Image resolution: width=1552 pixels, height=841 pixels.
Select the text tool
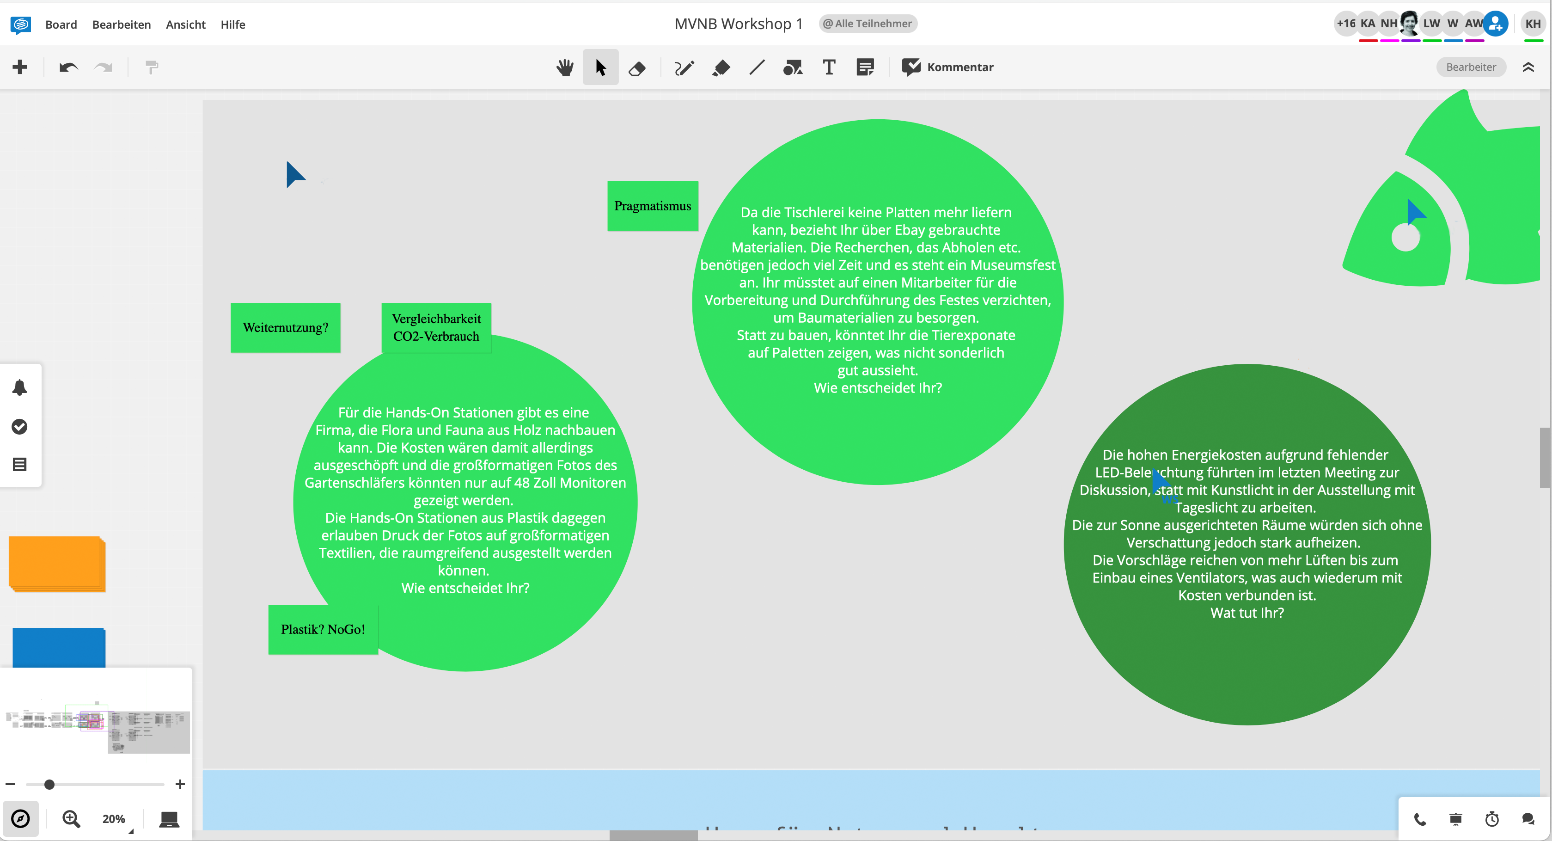point(829,68)
